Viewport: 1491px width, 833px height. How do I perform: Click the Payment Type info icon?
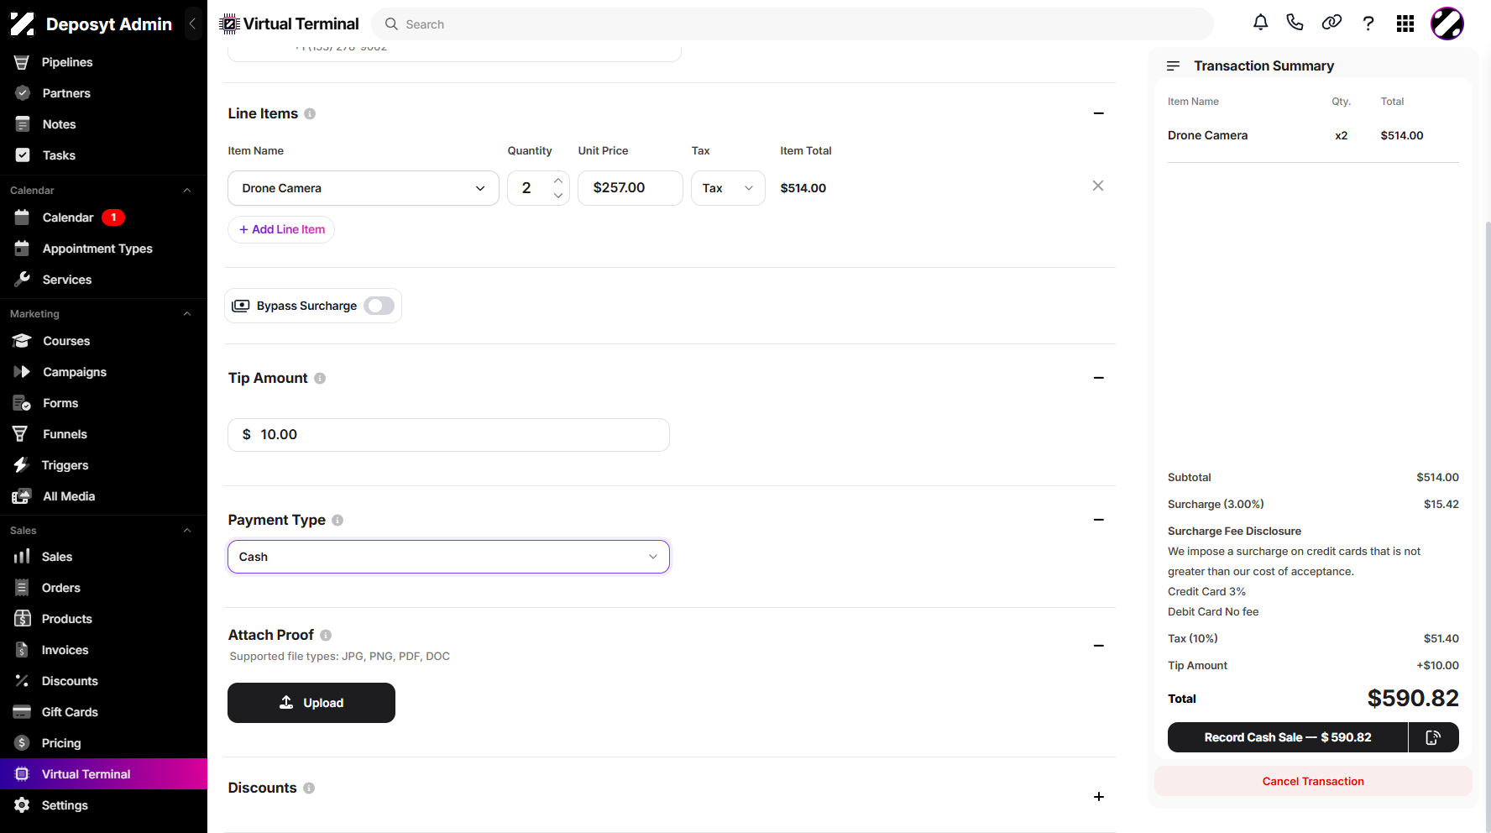point(337,520)
